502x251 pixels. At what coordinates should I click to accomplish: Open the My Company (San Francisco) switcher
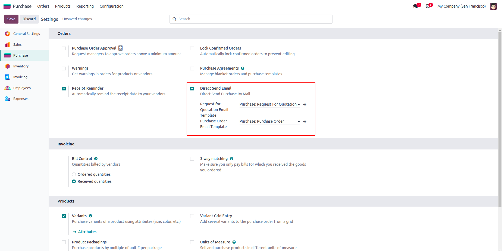point(461,6)
